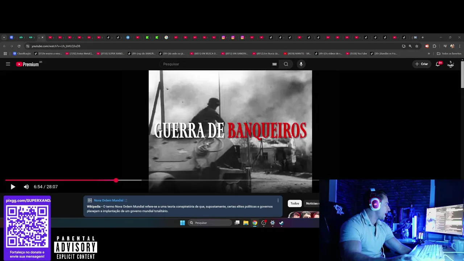
Task: Go forward in browser history
Action: (x=12, y=46)
